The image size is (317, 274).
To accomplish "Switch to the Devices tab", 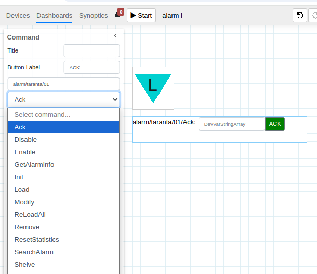I will (x=18, y=16).
